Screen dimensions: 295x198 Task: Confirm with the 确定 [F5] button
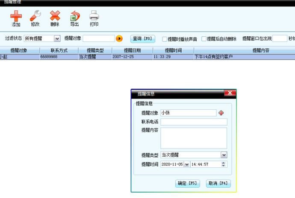click(188, 183)
